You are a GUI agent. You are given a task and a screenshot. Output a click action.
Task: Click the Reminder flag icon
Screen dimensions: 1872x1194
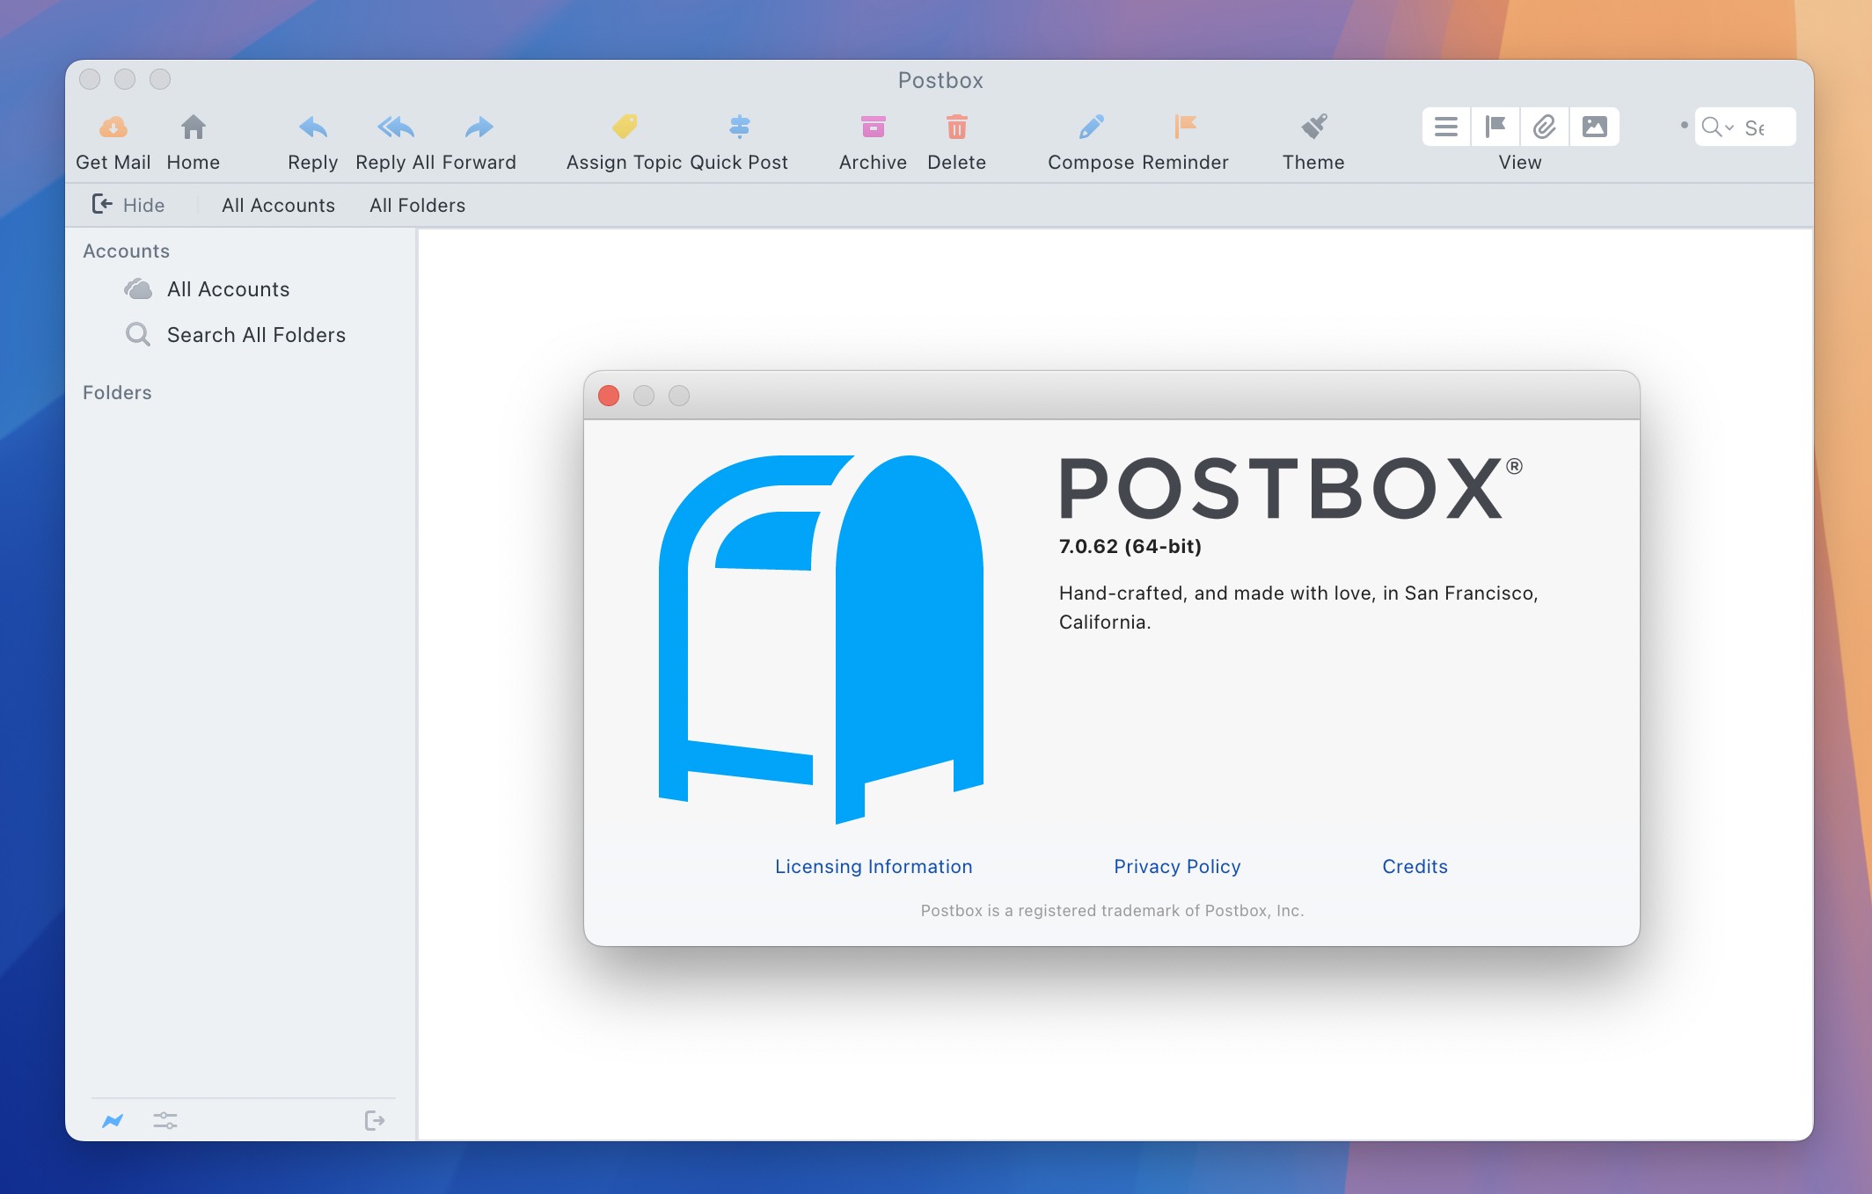(1185, 127)
